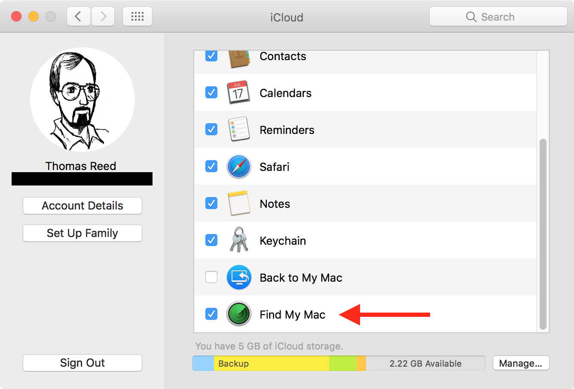Enable the Back to My Mac checkbox
Screen dimensions: 574x389
point(211,277)
